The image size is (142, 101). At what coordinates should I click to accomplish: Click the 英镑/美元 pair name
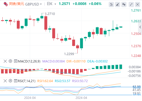click(x=16, y=4)
